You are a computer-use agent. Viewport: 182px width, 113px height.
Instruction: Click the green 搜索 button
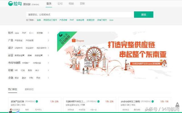144,15
